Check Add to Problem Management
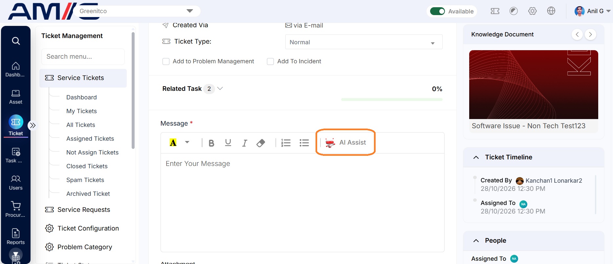 [x=166, y=61]
